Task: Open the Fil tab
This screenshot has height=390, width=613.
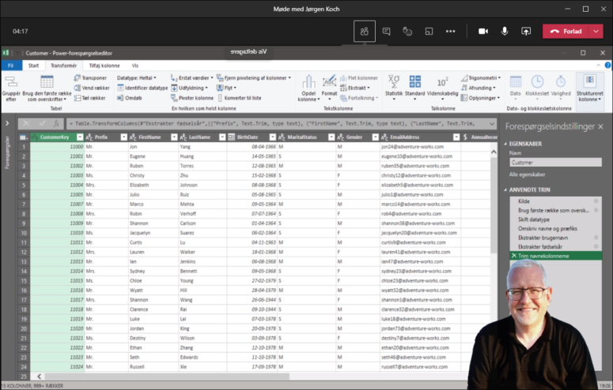Action: point(11,66)
